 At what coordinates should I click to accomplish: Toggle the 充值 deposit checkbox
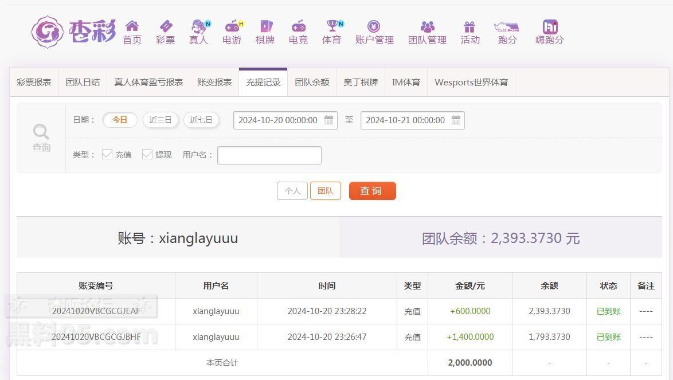pyautogui.click(x=107, y=154)
